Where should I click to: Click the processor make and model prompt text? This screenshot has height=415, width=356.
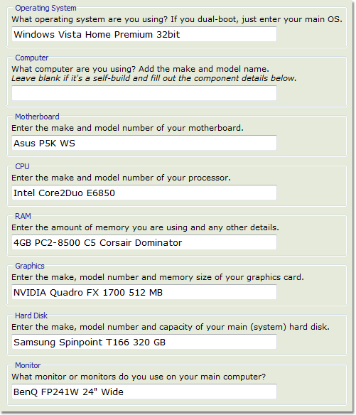121,178
